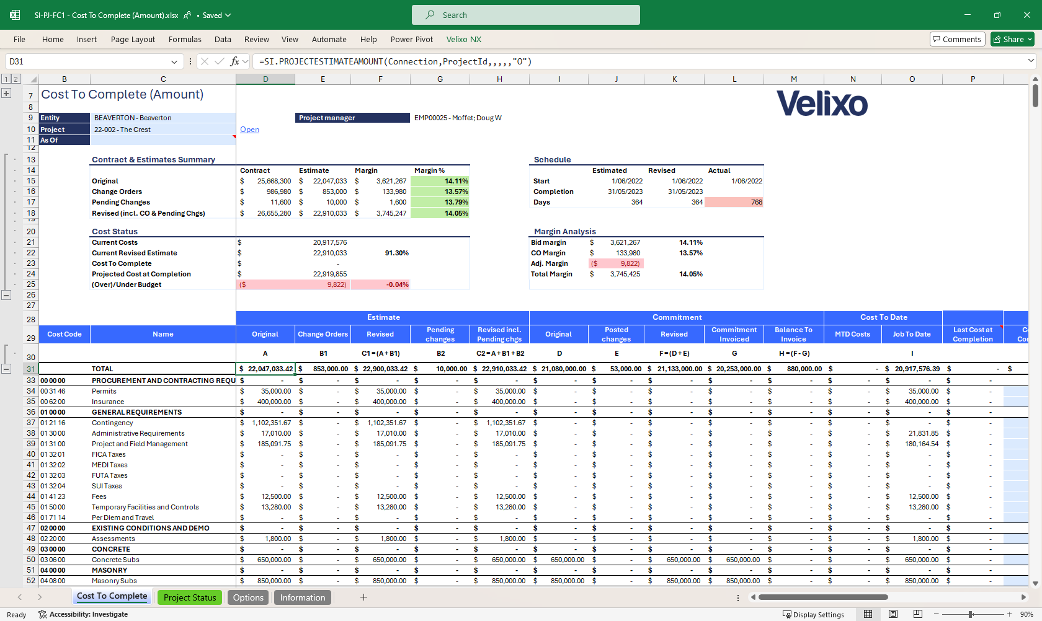Click the Select All corner triangle

[x=33, y=79]
